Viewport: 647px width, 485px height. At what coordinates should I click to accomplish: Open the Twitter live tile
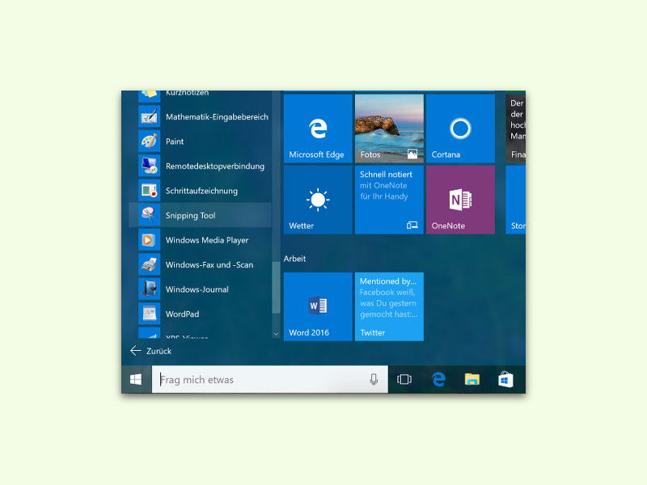(389, 306)
